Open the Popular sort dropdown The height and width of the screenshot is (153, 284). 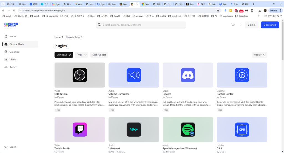click(x=259, y=55)
